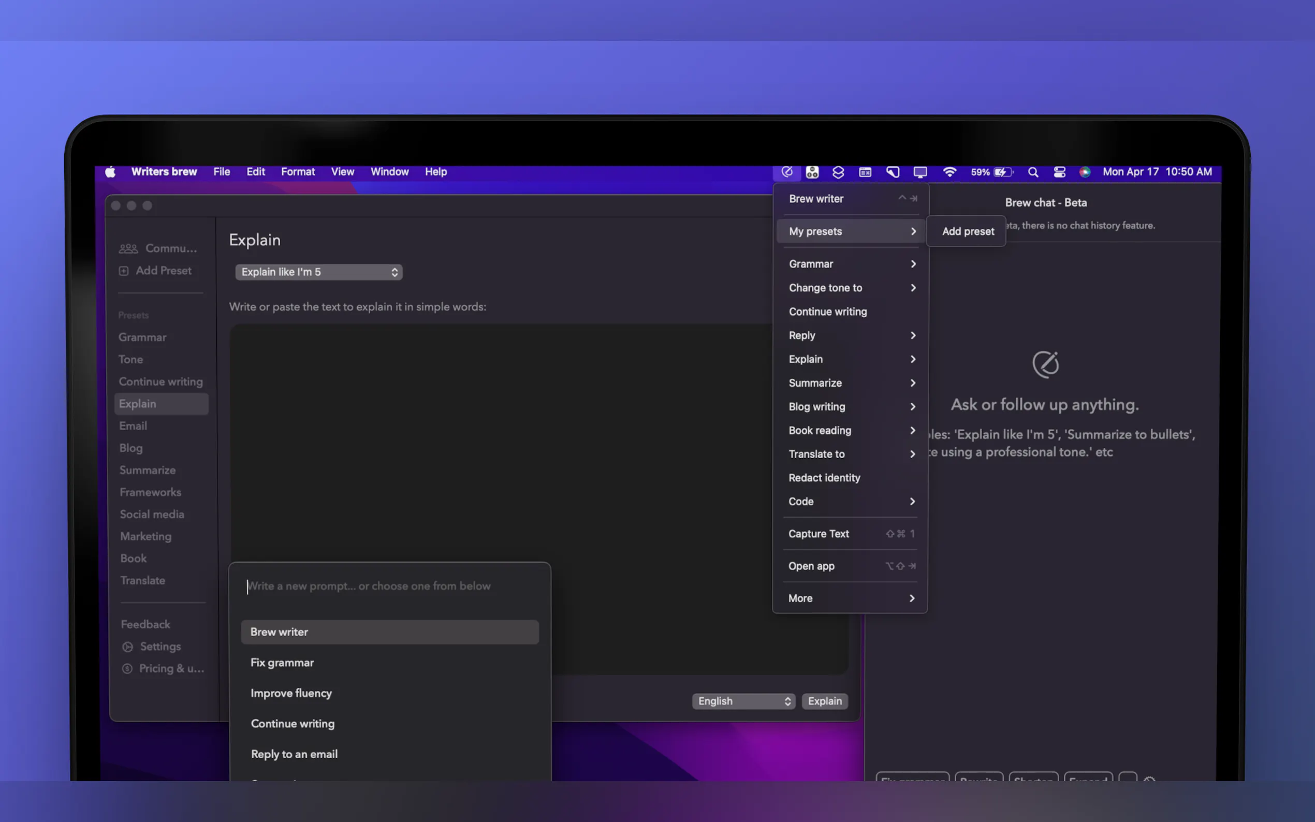Open the Explain like I'm 5 dropdown
Image resolution: width=1315 pixels, height=822 pixels.
[x=318, y=272]
